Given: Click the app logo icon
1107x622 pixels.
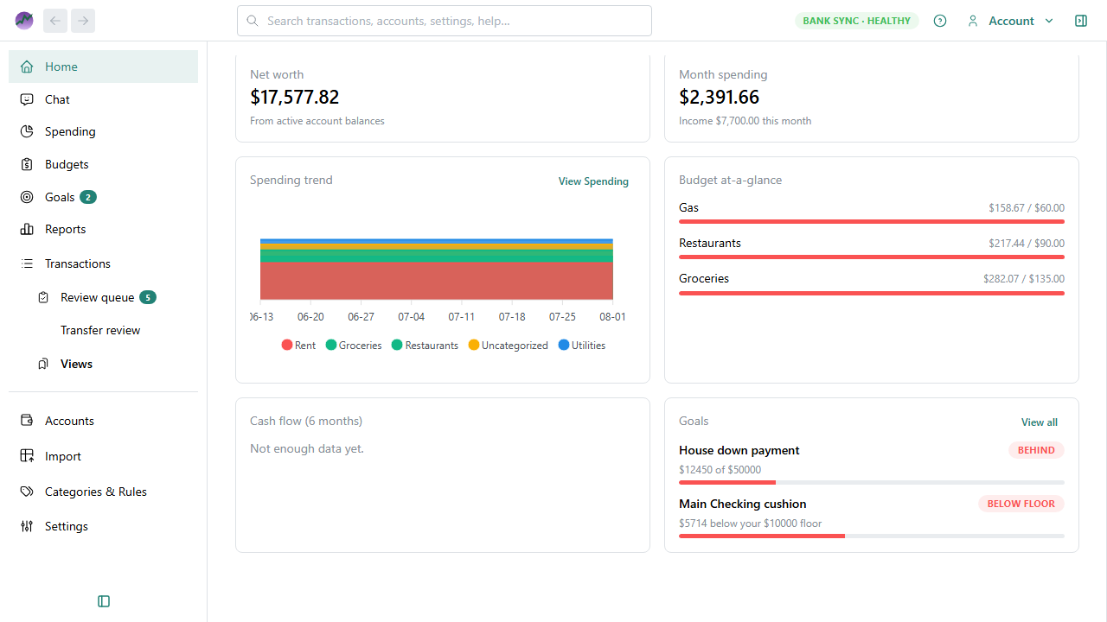Looking at the screenshot, I should [x=24, y=21].
